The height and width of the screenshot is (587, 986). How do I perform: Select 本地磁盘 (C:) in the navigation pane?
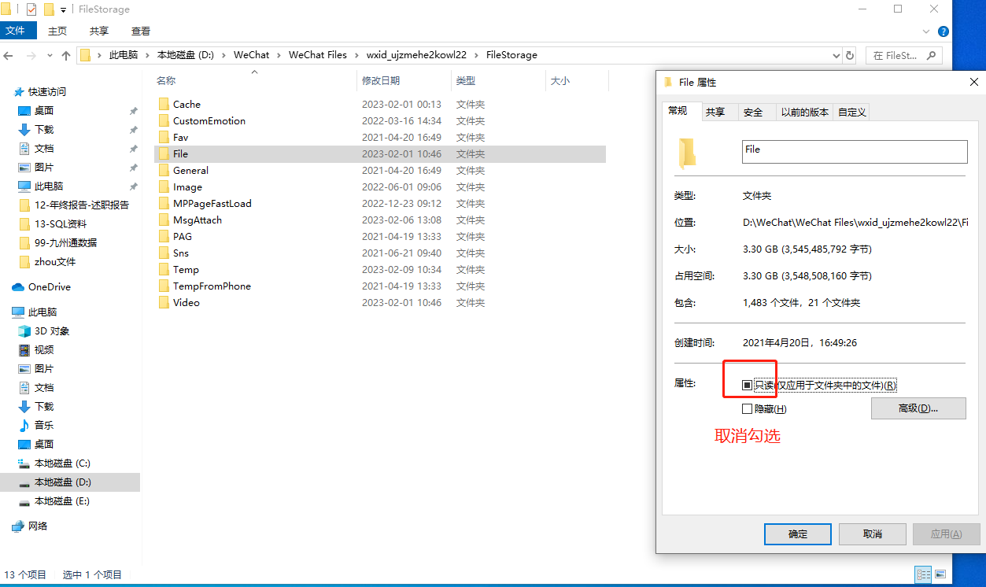click(x=62, y=463)
